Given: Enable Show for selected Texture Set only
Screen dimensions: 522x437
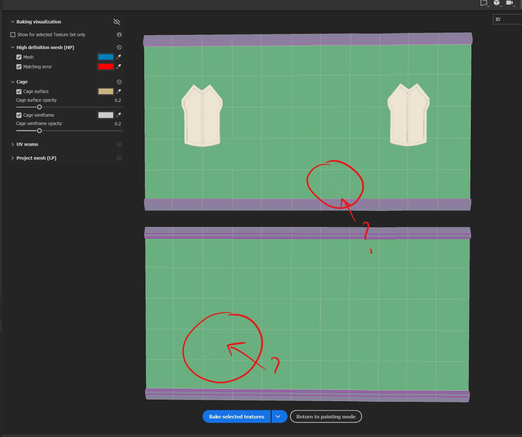Looking at the screenshot, I should pyautogui.click(x=13, y=35).
